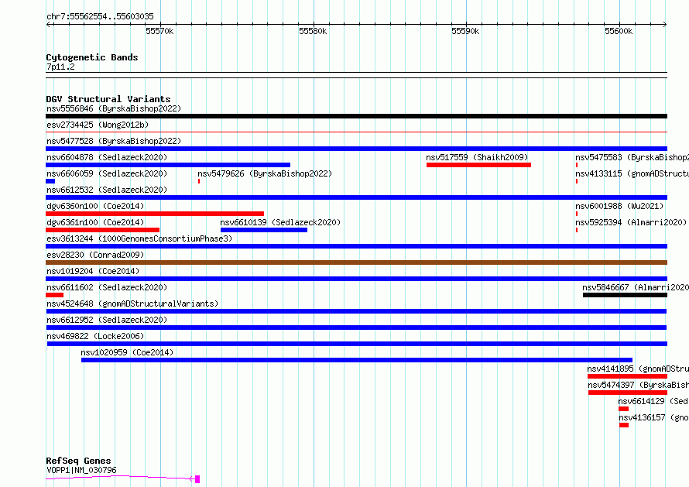Click the blue nsv6604878 variant bar

(x=168, y=165)
